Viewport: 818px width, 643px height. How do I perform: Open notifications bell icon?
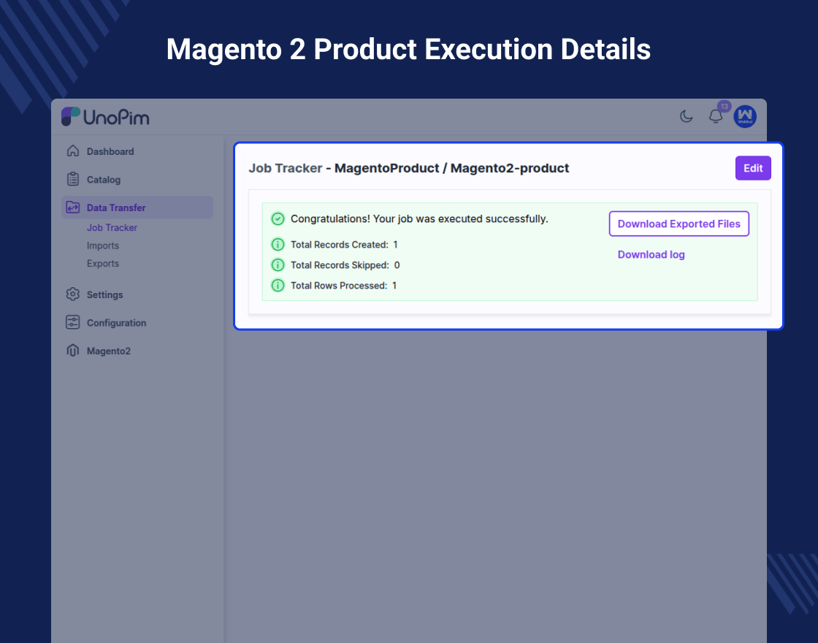715,116
